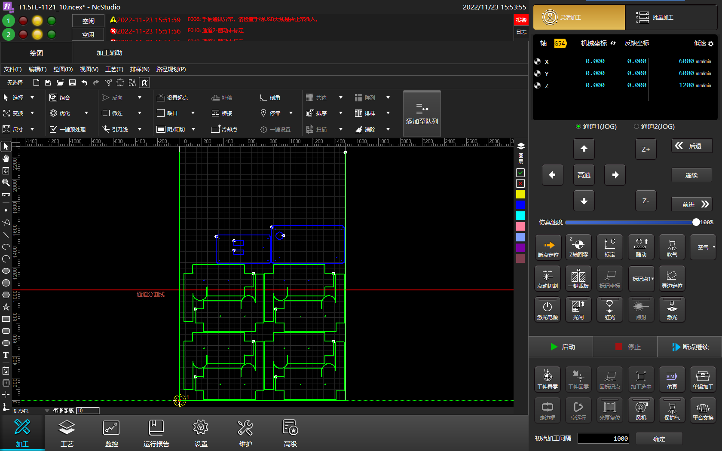Image resolution: width=722 pixels, height=451 pixels.
Task: Click 添加至队列 add to queue
Action: 422,114
